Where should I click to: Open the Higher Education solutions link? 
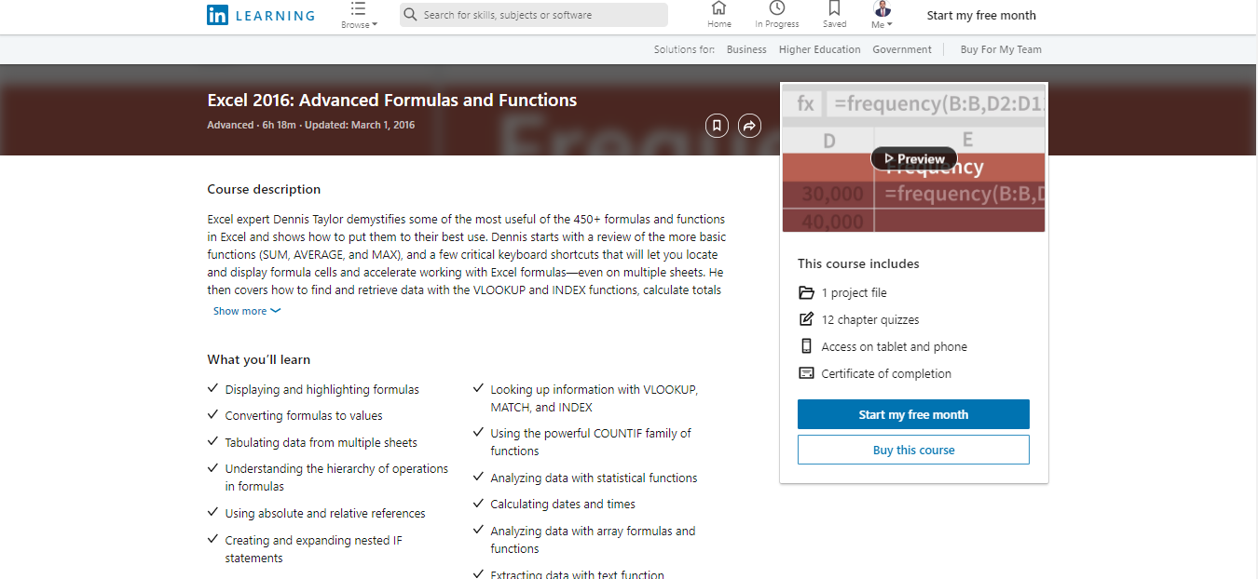(820, 49)
